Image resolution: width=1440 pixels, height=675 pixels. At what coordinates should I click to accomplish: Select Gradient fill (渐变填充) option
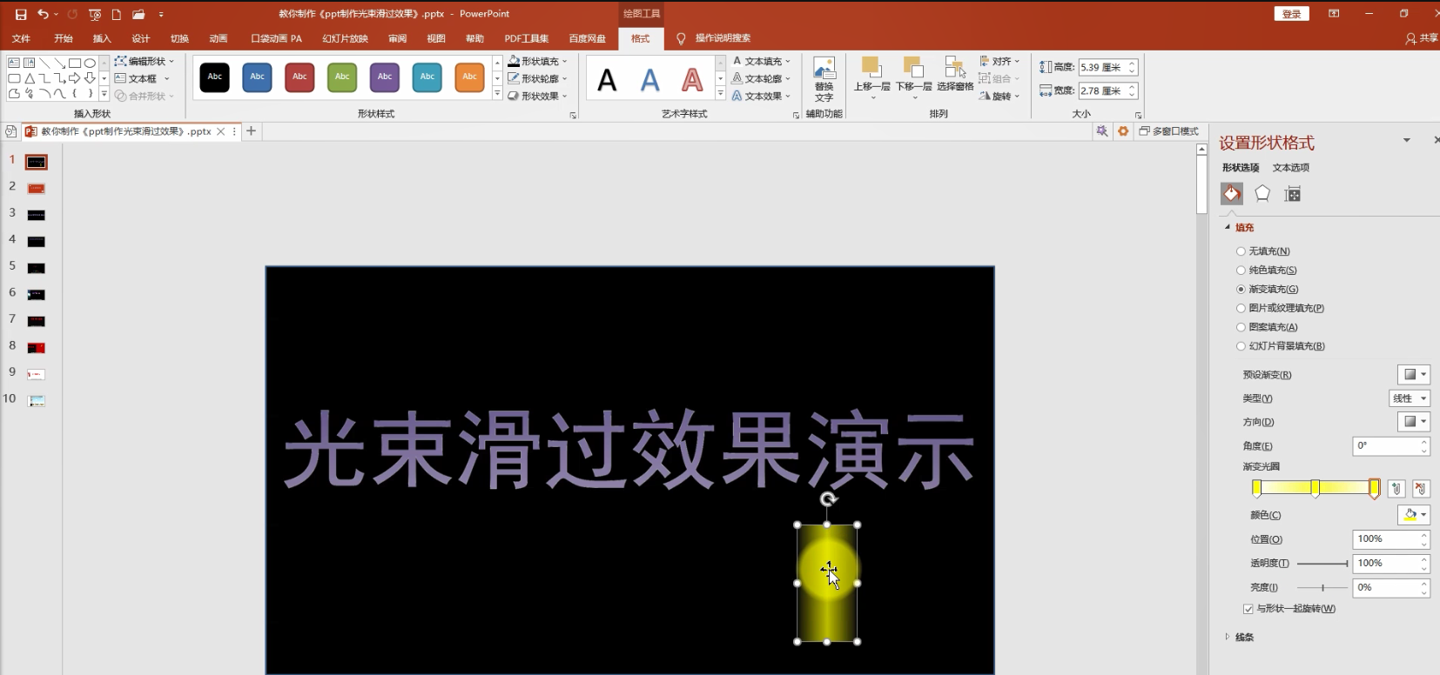(x=1241, y=290)
